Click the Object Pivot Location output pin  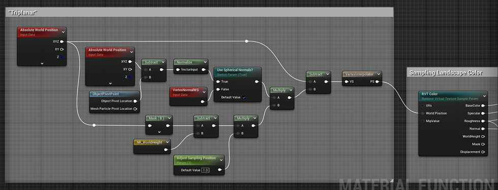[135, 101]
